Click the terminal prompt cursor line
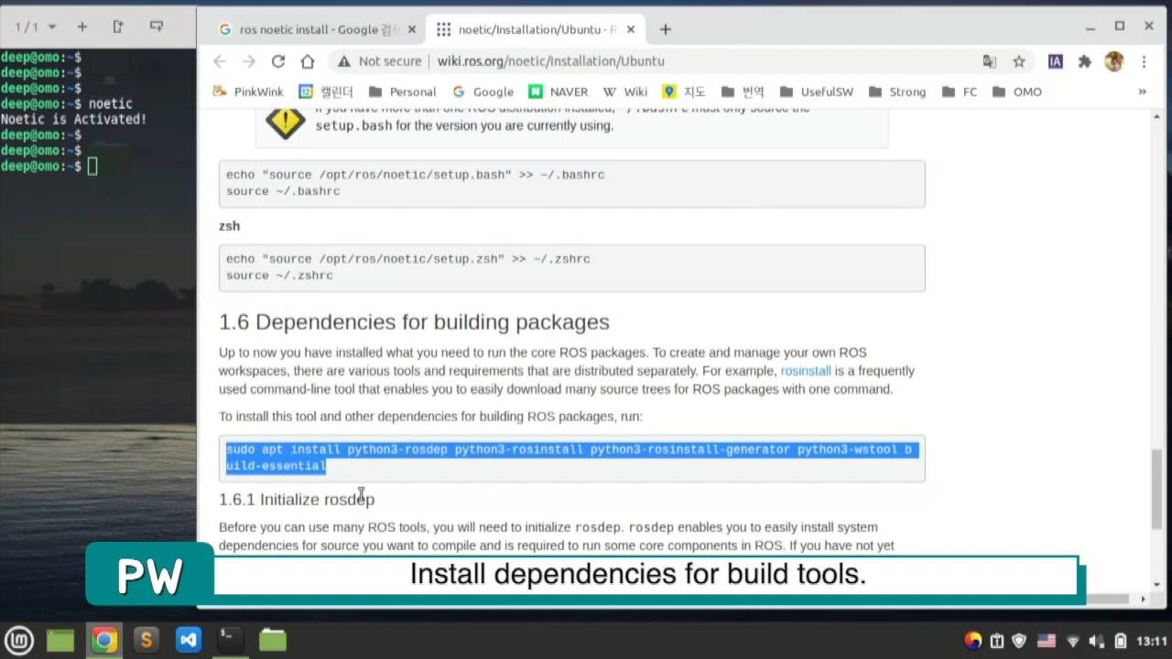The height and width of the screenshot is (659, 1172). click(49, 166)
